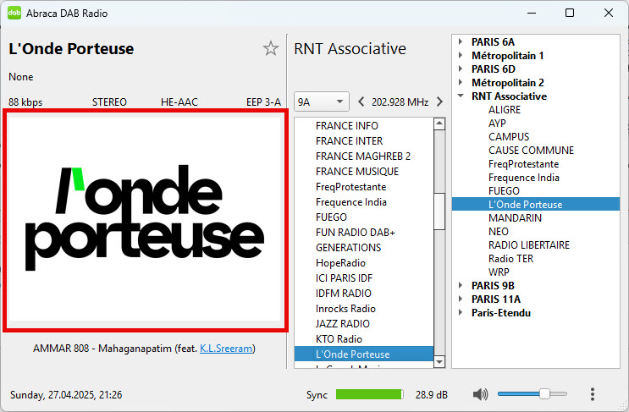Minimize the Abraca DAB Radio window
The image size is (629, 412).
point(532,13)
